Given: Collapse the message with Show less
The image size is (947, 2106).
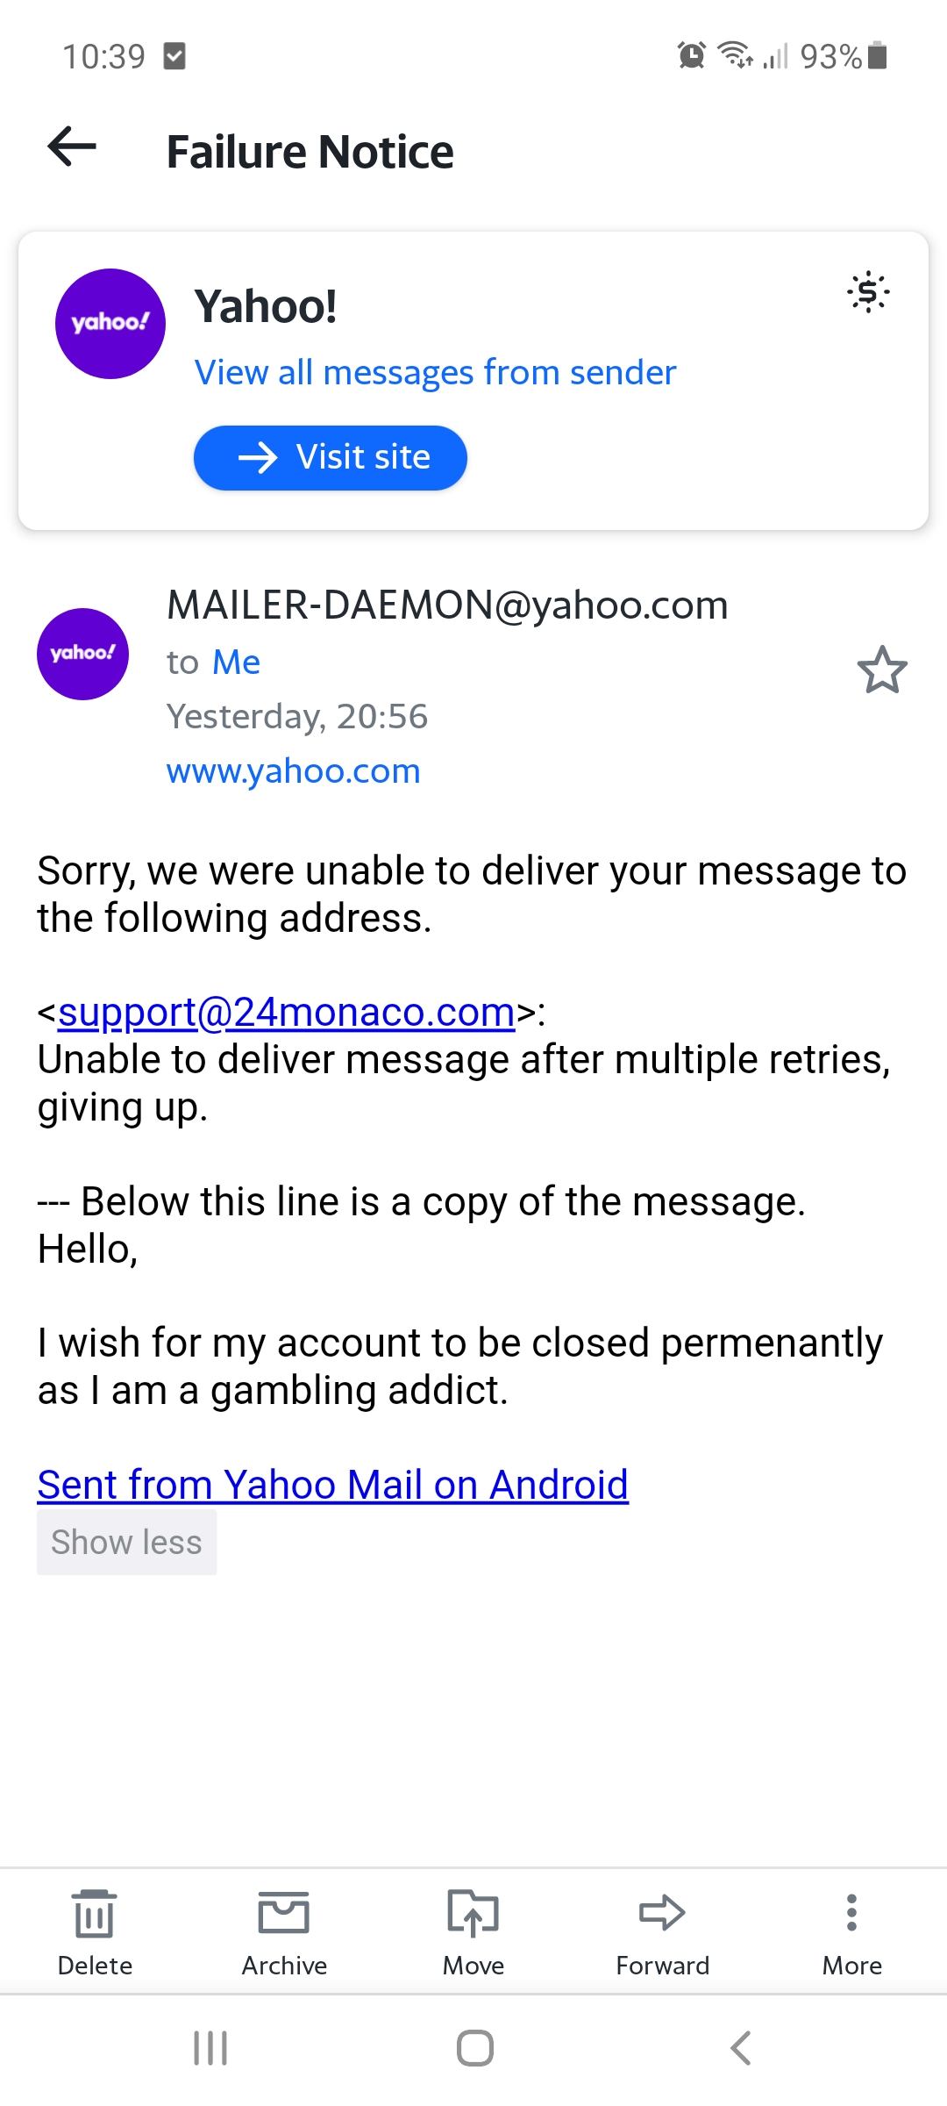Looking at the screenshot, I should 126,1542.
